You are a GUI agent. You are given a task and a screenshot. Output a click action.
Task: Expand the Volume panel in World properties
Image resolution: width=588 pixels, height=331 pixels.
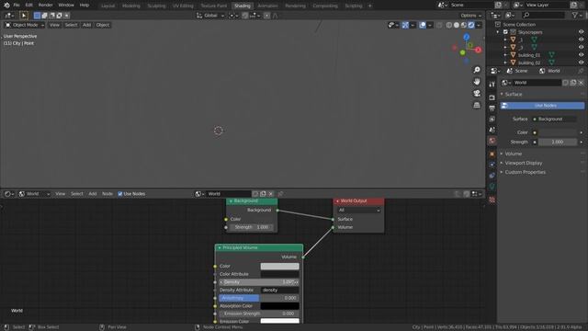click(x=513, y=154)
